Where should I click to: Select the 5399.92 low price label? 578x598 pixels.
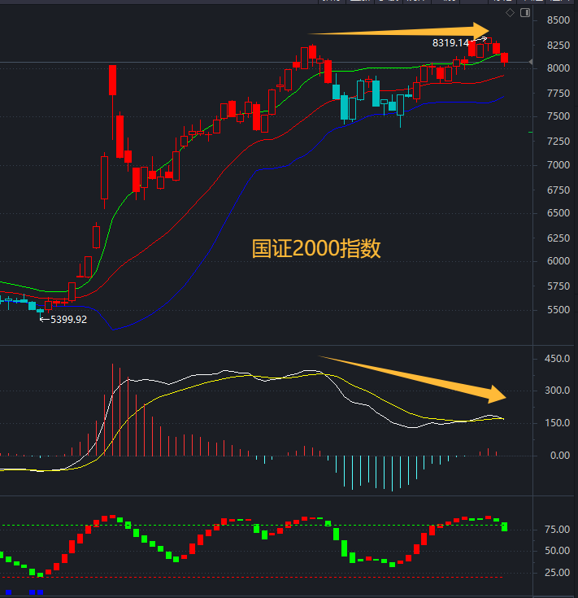point(68,320)
